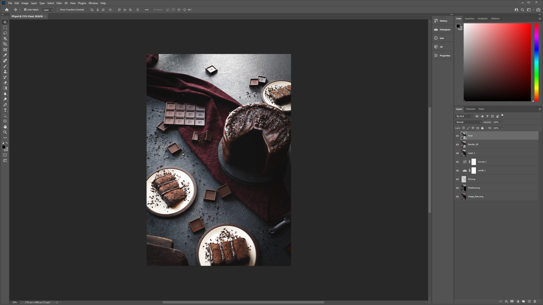This screenshot has width=543, height=305.
Task: Select the Eraser tool
Action: [5, 83]
